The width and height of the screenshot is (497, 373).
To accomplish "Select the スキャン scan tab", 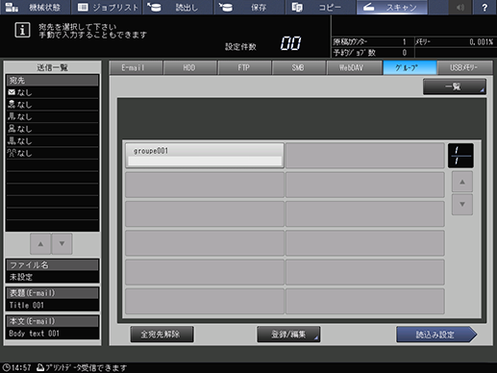I will click(x=392, y=7).
